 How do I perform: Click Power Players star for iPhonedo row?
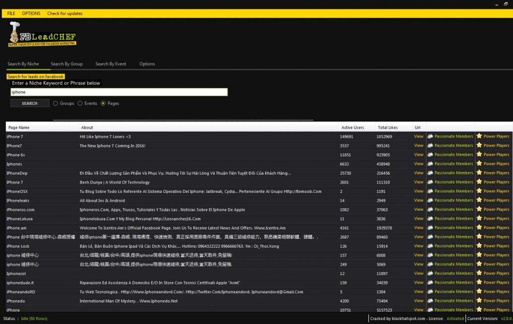(479, 301)
